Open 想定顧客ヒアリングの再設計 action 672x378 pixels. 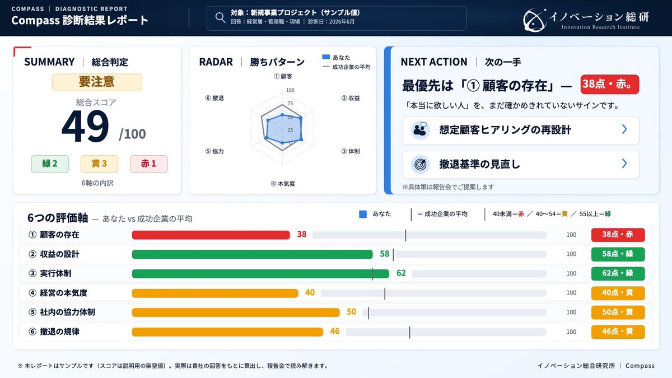[520, 130]
